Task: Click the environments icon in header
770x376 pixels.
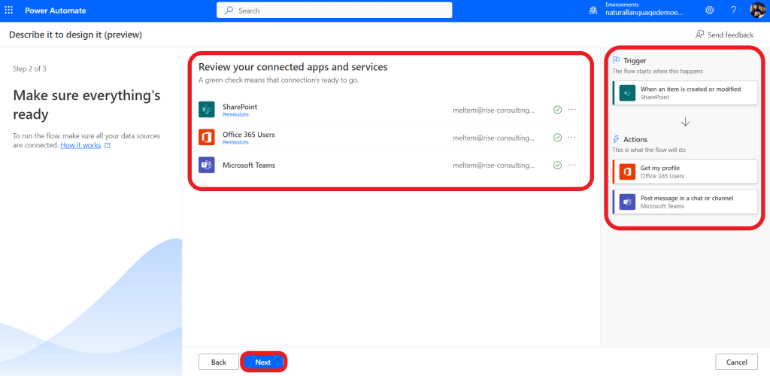Action: point(593,11)
